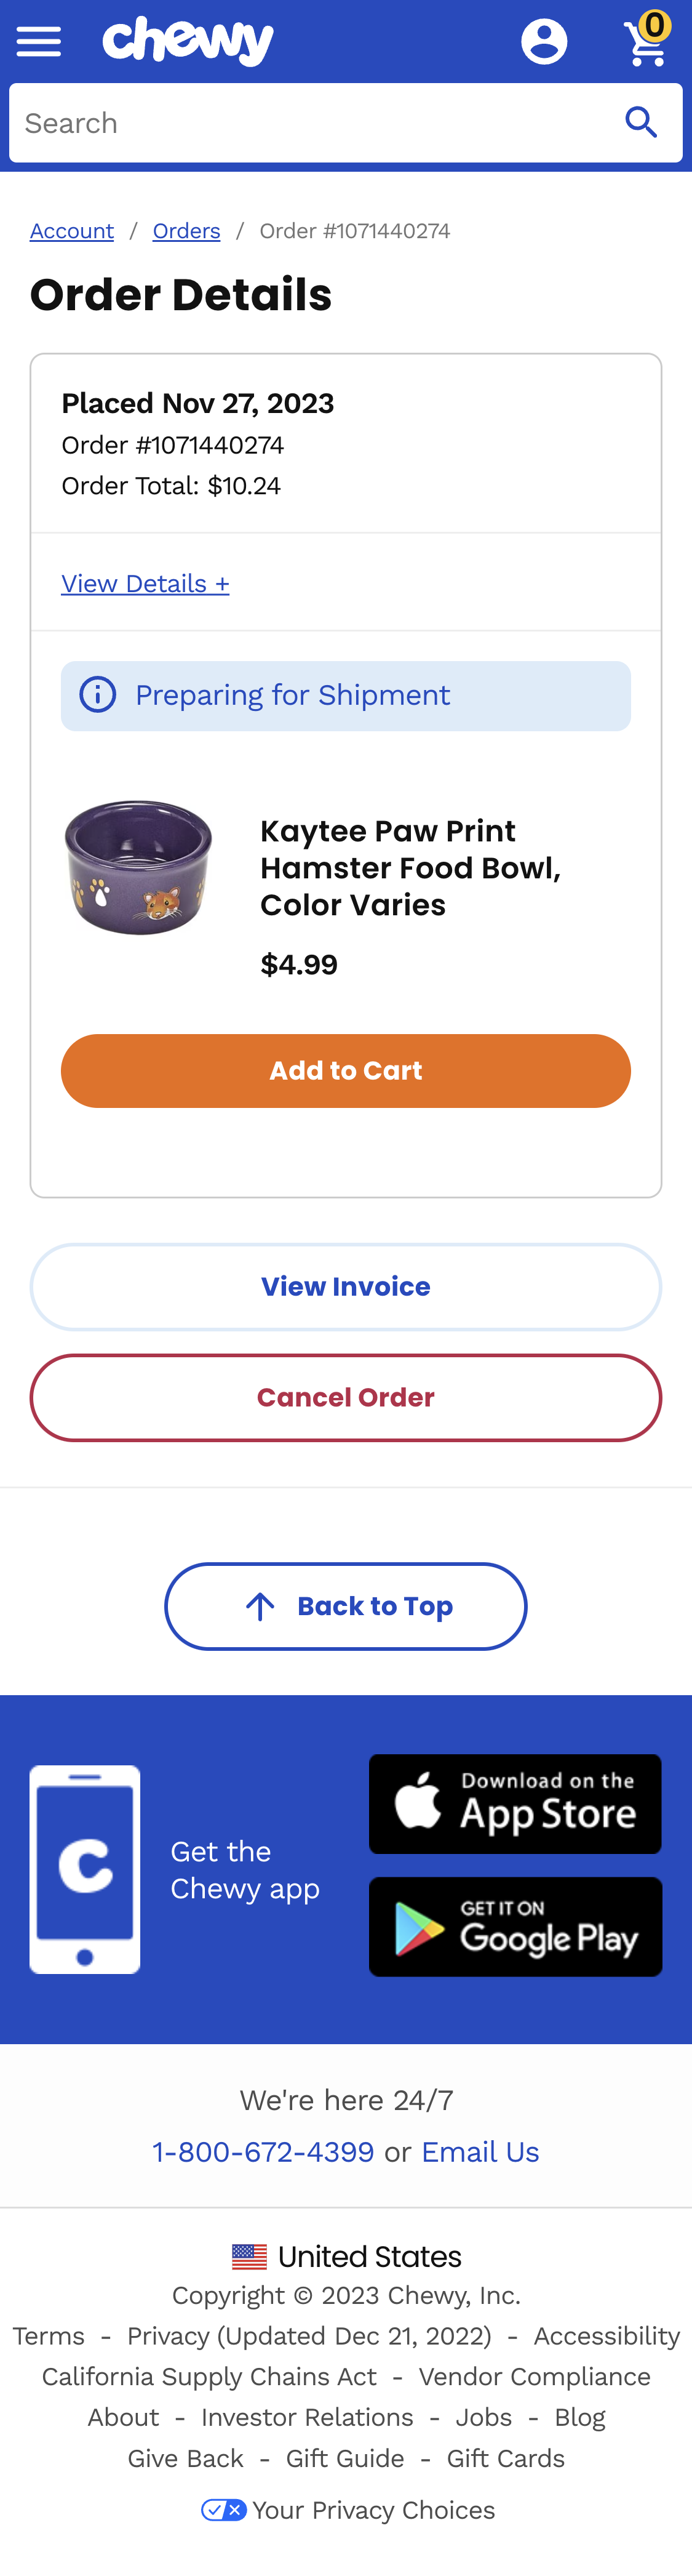
Task: Tap the Download on the App Store badge
Action: [515, 1803]
